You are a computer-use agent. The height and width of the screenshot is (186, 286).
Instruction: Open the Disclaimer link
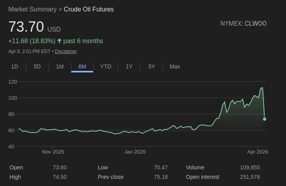66,51
